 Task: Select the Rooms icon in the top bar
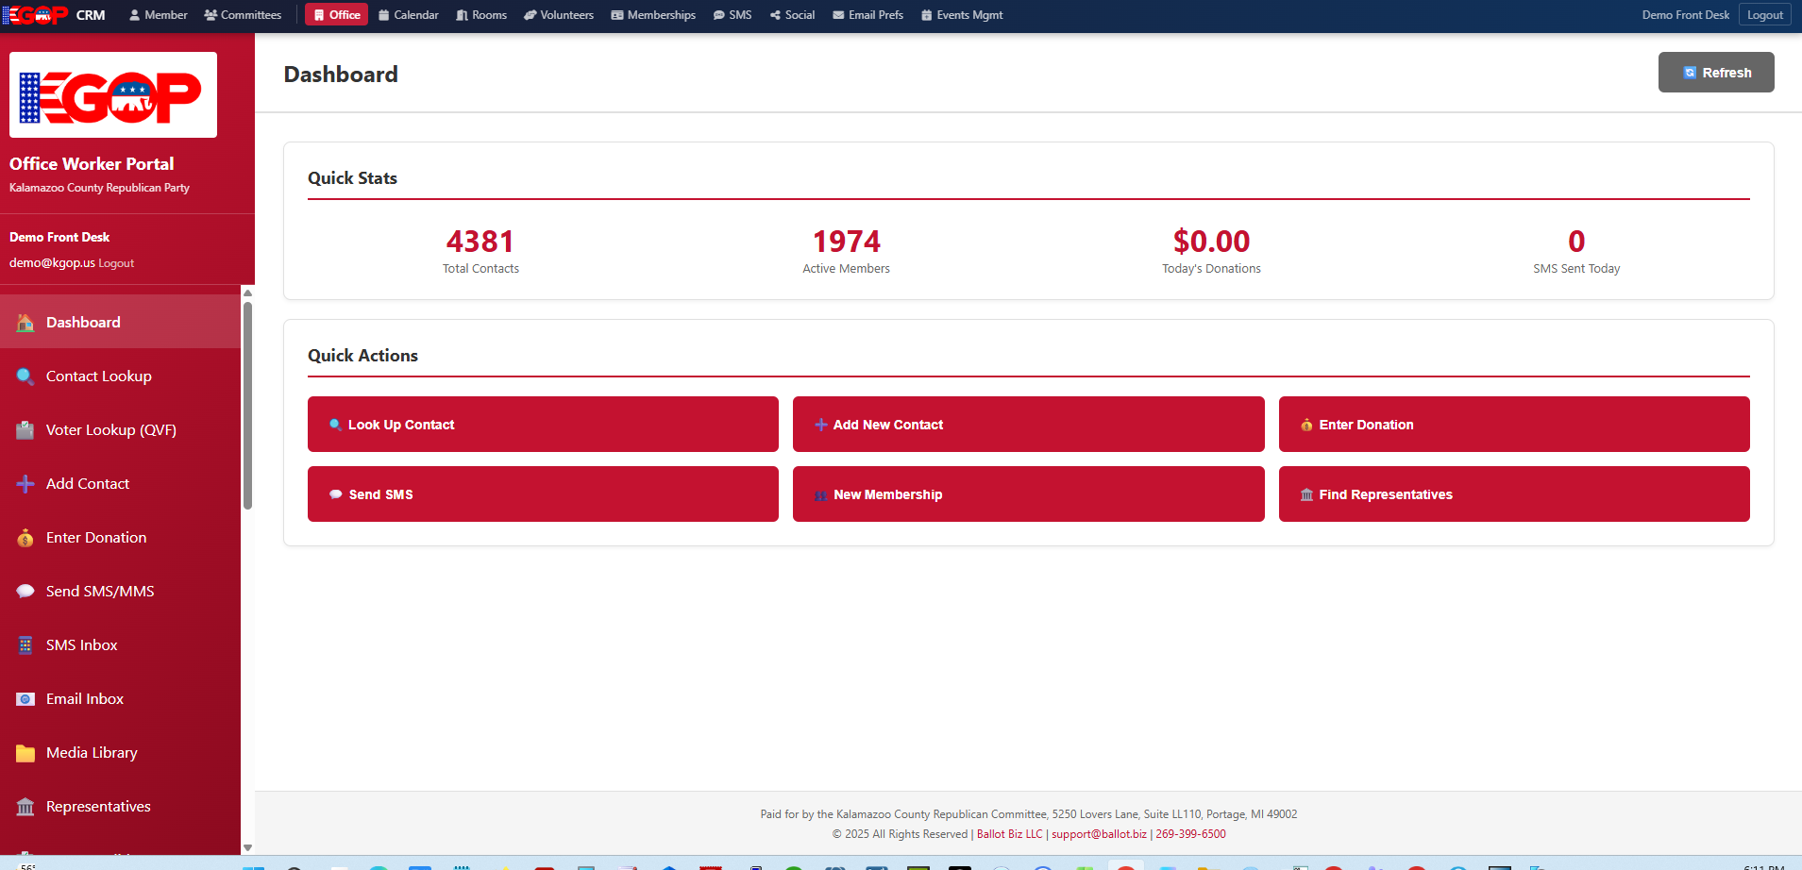(x=481, y=14)
